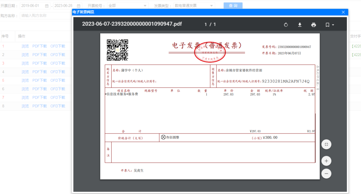Screen dimensions: 361x194
Task: Open the PDF bookmarks menu
Action: coord(330,25)
